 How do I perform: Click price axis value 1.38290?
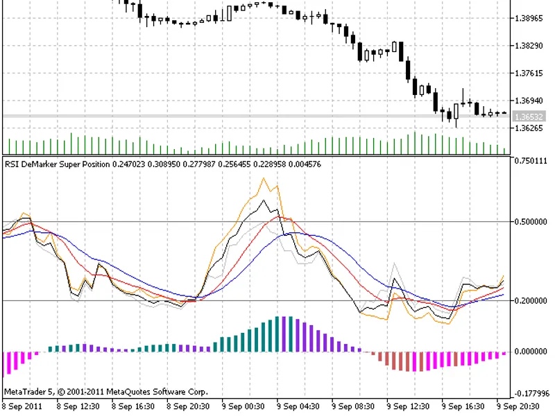tap(529, 46)
